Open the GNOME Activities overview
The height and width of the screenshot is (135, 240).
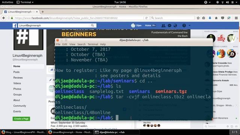(x=7, y=2)
